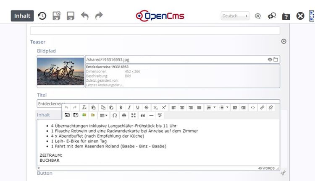Open the image gallery icon
Viewport: 315px width, 181px height.
[67, 115]
